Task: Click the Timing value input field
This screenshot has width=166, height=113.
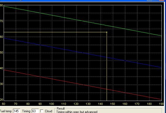Action: coord(35,111)
